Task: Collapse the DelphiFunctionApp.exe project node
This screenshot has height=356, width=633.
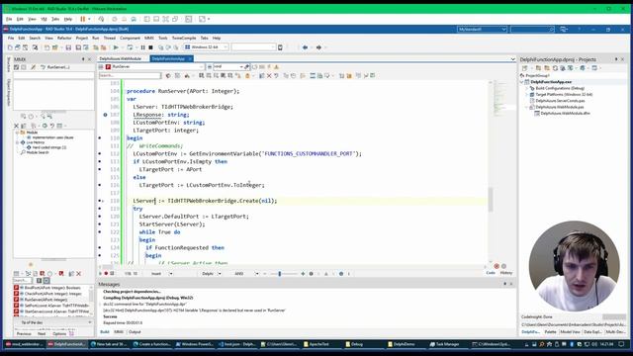Action: coord(522,82)
